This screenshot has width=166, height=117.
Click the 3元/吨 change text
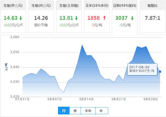tap(97, 25)
